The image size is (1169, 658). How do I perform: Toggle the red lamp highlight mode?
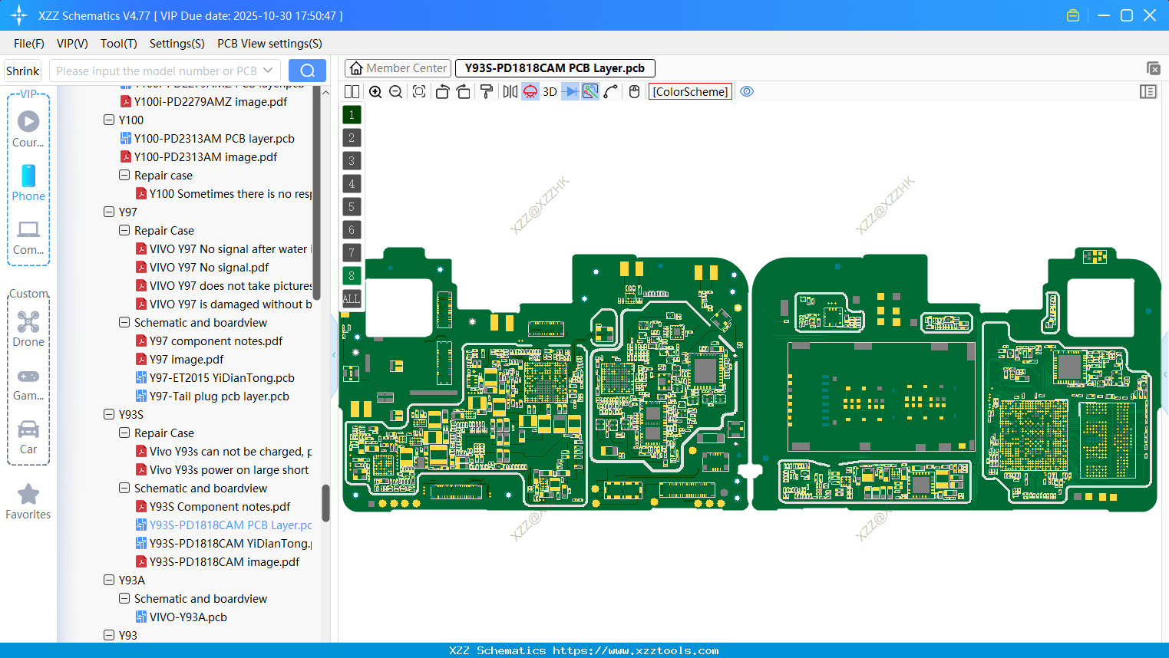[530, 91]
